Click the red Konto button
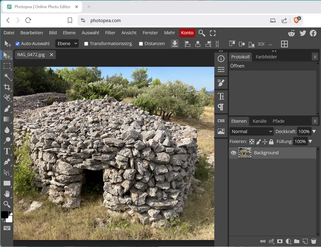Image resolution: width=321 pixels, height=247 pixels. pos(187,33)
